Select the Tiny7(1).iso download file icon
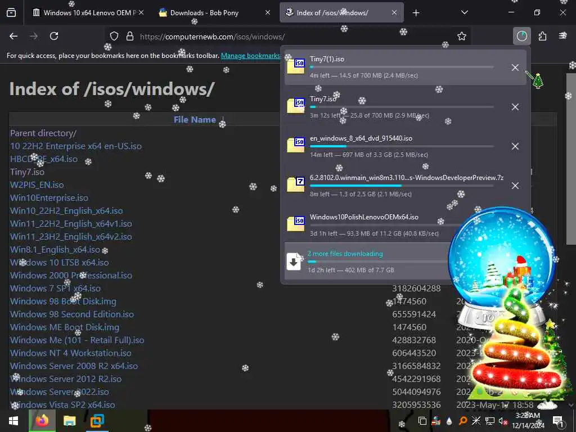Viewport: 576px width, 432px height. pos(296,66)
